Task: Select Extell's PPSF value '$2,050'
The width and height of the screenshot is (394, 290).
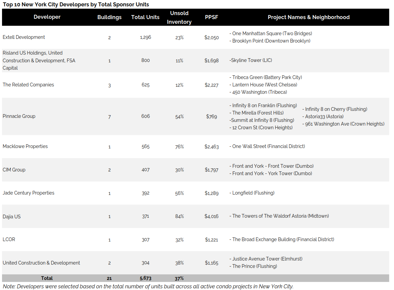Action: coord(212,38)
